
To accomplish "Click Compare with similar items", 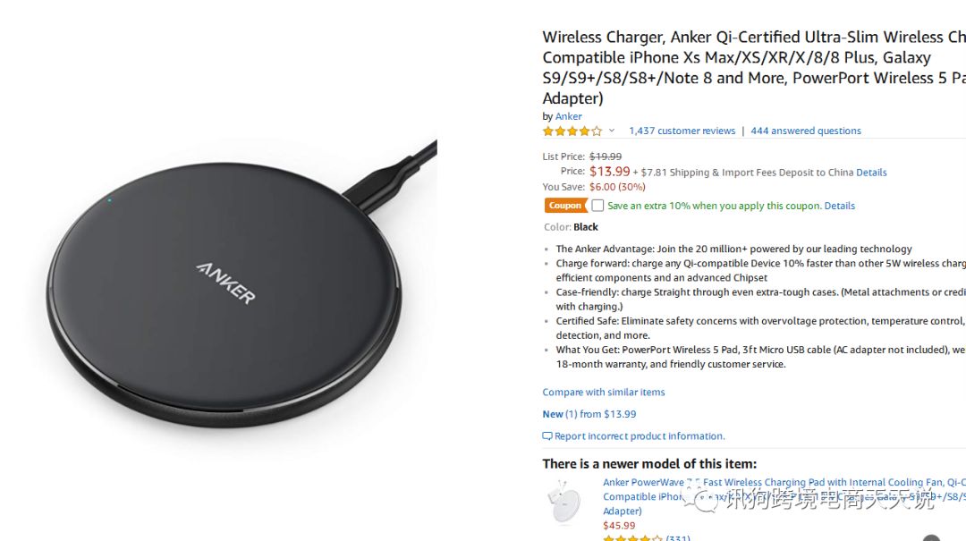I will pyautogui.click(x=603, y=392).
